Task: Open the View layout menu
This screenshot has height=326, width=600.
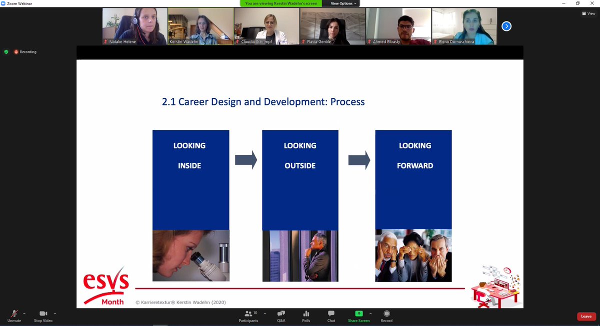Action: 588,13
